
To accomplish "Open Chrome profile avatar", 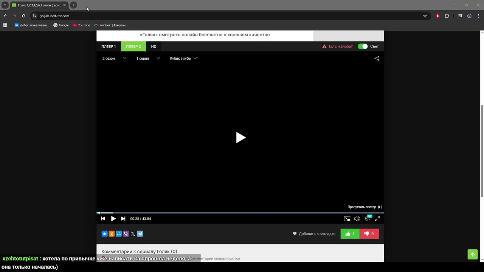I will (469, 16).
